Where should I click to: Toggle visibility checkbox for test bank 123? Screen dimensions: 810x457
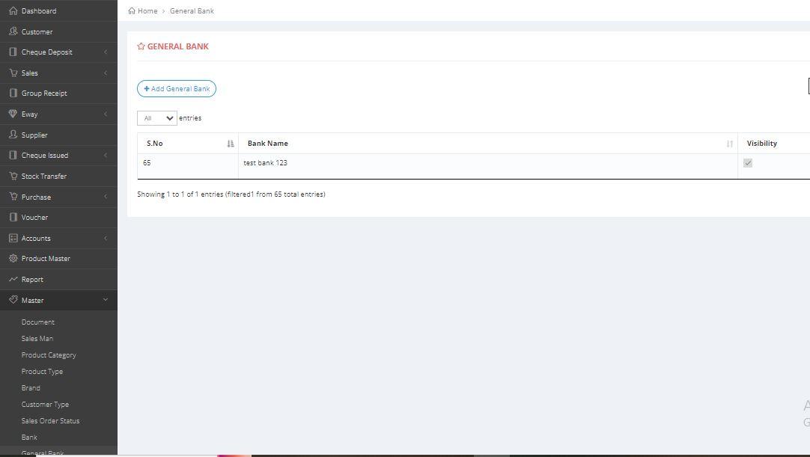747,163
